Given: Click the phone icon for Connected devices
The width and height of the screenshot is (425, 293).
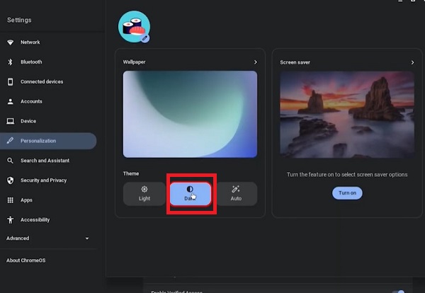Looking at the screenshot, I should (11, 81).
